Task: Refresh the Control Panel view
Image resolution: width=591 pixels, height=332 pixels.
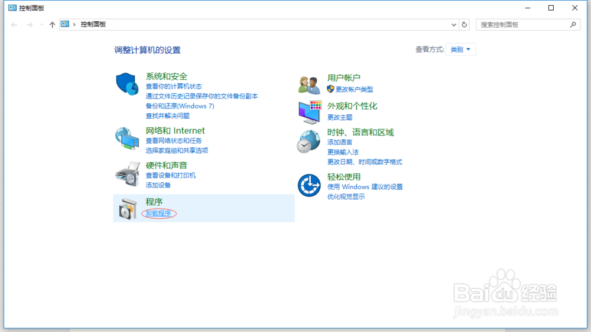Action: click(x=465, y=24)
